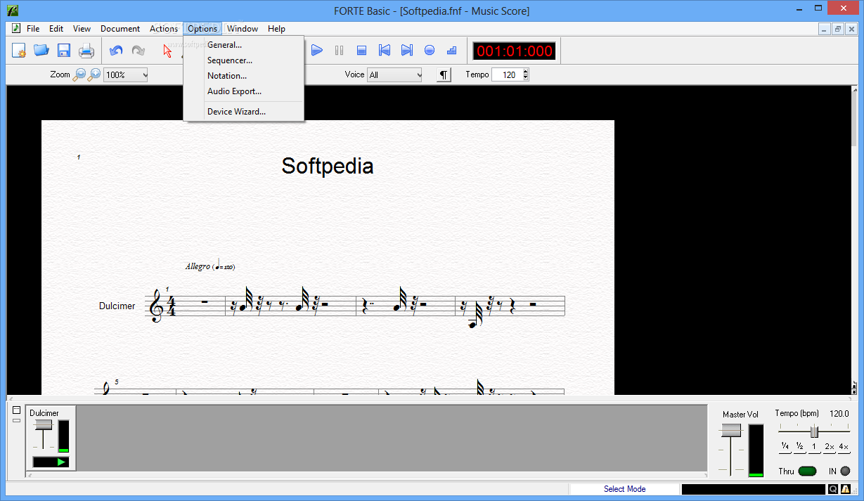Print the score using printer icon

(x=86, y=51)
